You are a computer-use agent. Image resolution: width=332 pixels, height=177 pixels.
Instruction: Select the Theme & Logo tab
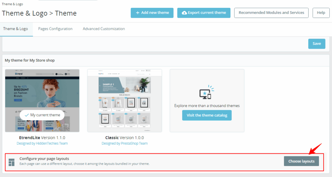[16, 29]
